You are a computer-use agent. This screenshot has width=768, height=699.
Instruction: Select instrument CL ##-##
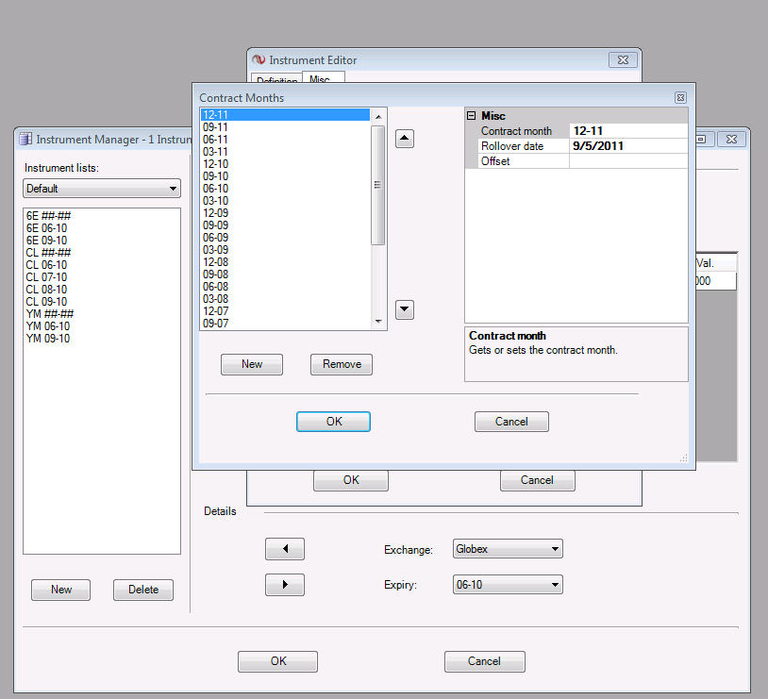coord(48,252)
